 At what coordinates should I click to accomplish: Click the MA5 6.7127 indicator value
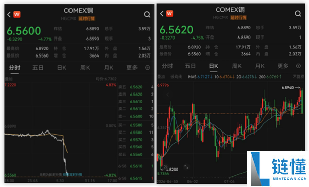click(200, 77)
